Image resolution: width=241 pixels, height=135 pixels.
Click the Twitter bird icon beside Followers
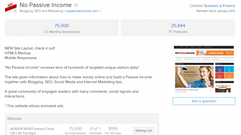[170, 32]
